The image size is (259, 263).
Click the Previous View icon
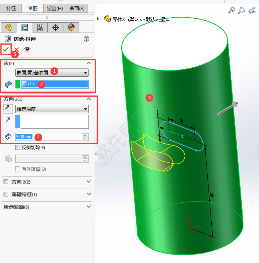(x=252, y=10)
